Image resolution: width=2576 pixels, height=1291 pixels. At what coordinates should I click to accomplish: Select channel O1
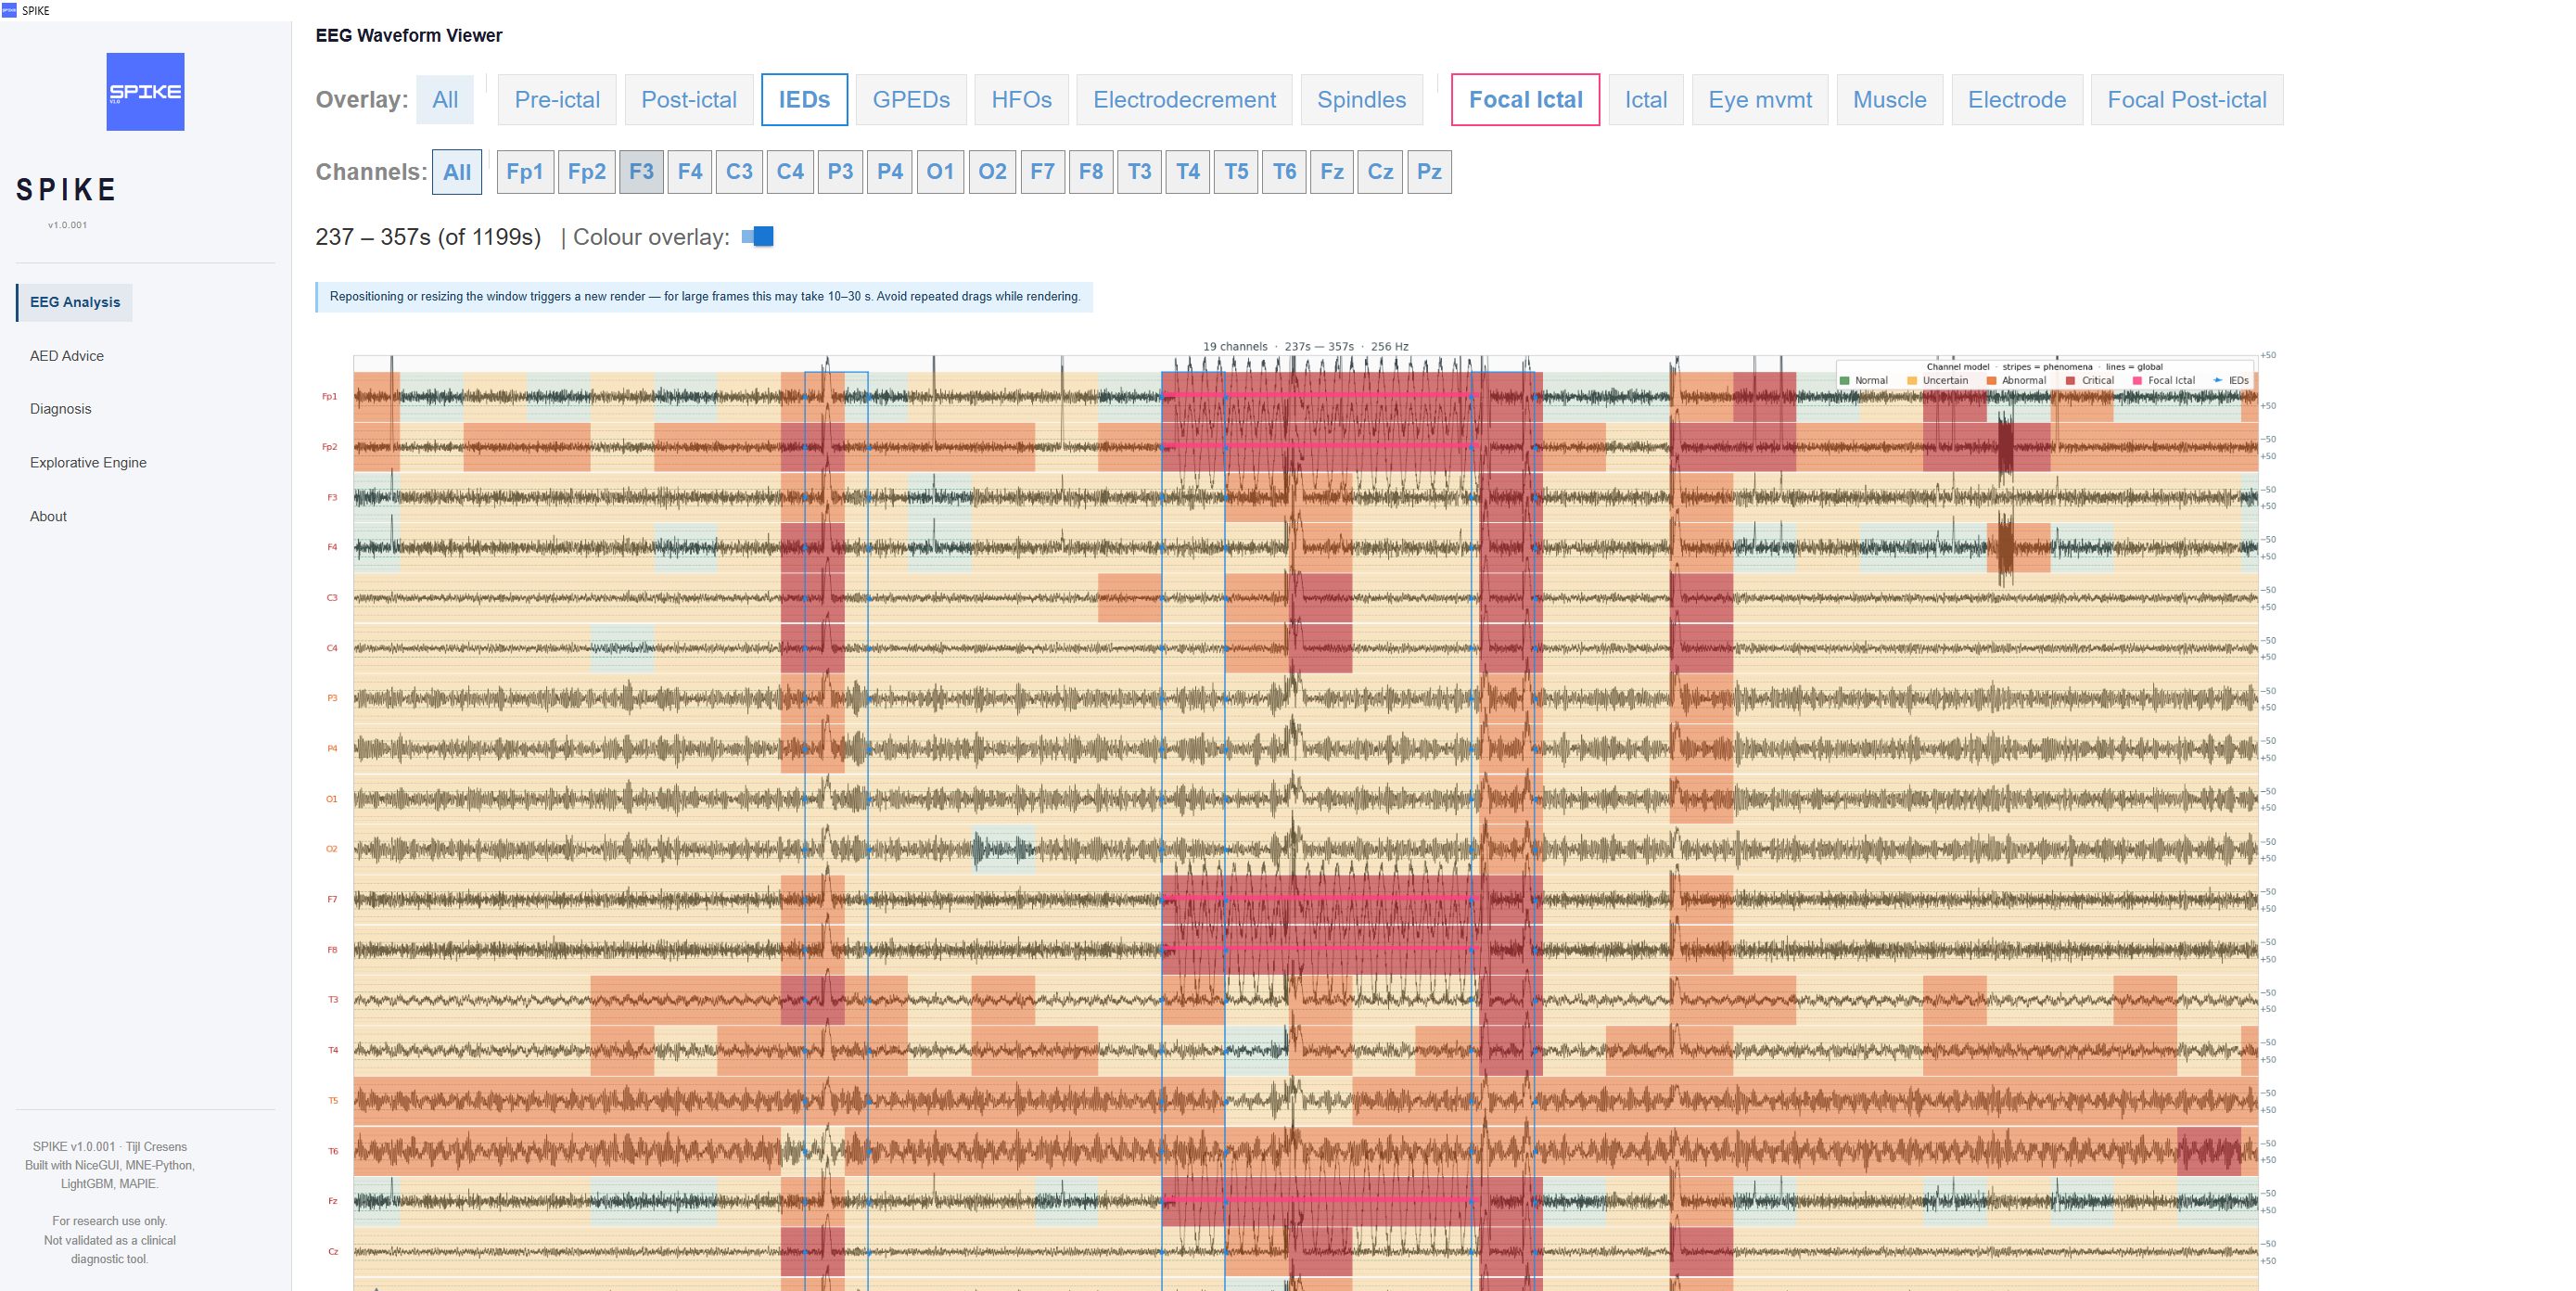pyautogui.click(x=940, y=172)
